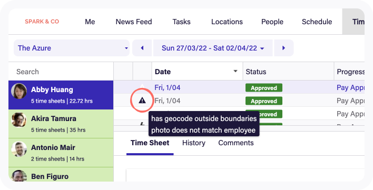Viewport: 373px width, 190px height.
Task: Open The Azure location dropdown
Action: [x=72, y=48]
